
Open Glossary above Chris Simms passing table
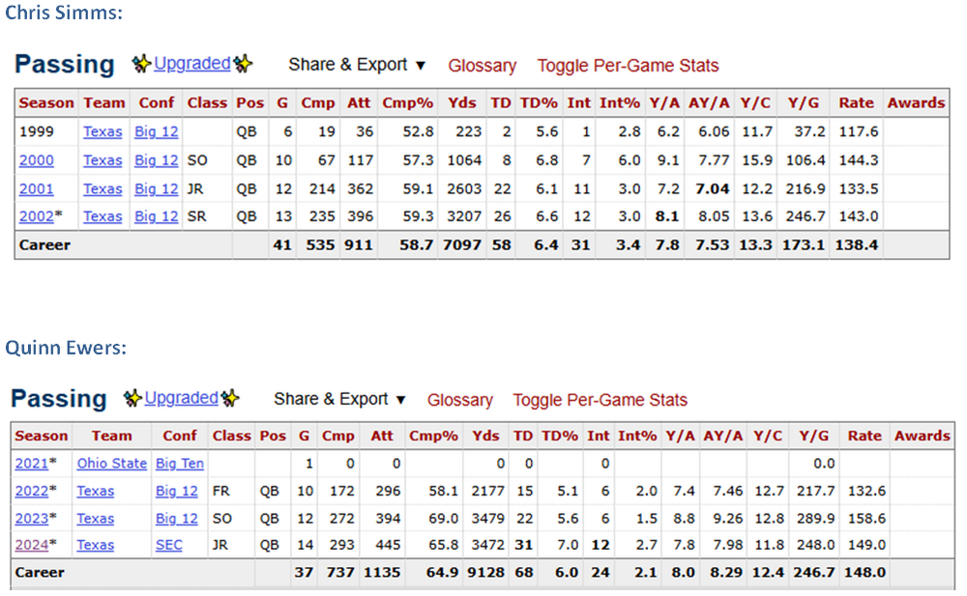(482, 66)
